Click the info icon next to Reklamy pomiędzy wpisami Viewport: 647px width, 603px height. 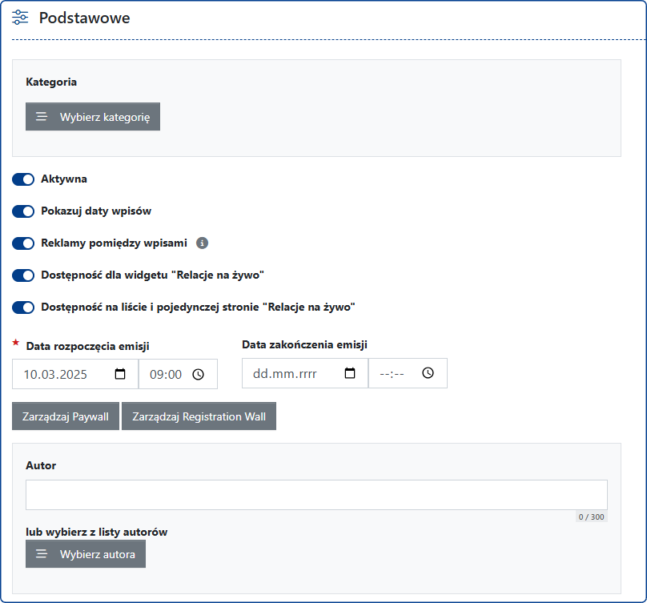tap(203, 243)
